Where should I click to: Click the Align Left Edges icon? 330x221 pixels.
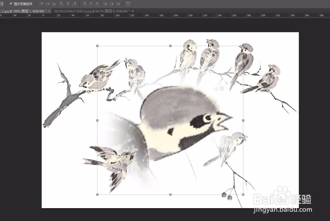(x=62, y=4)
